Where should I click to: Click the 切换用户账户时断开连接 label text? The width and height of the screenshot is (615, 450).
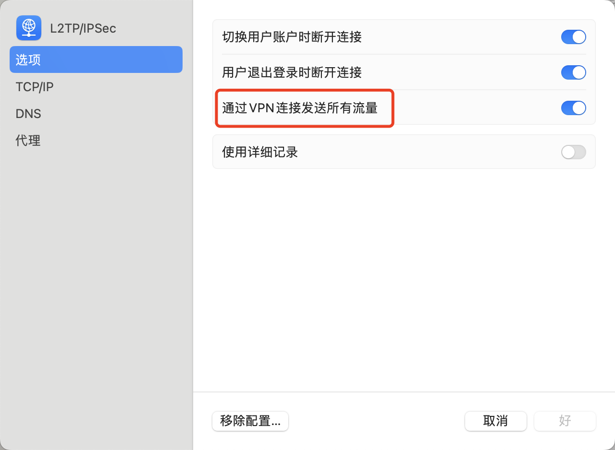292,37
